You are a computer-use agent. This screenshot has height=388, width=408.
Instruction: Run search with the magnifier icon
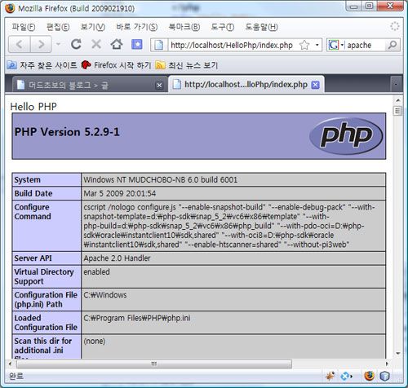392,45
